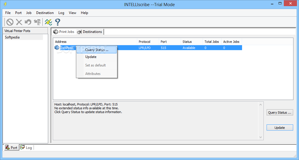299x160 pixels.
Task: Click the Virtual Printer Ports panel header
Action: pyautogui.click(x=25, y=31)
